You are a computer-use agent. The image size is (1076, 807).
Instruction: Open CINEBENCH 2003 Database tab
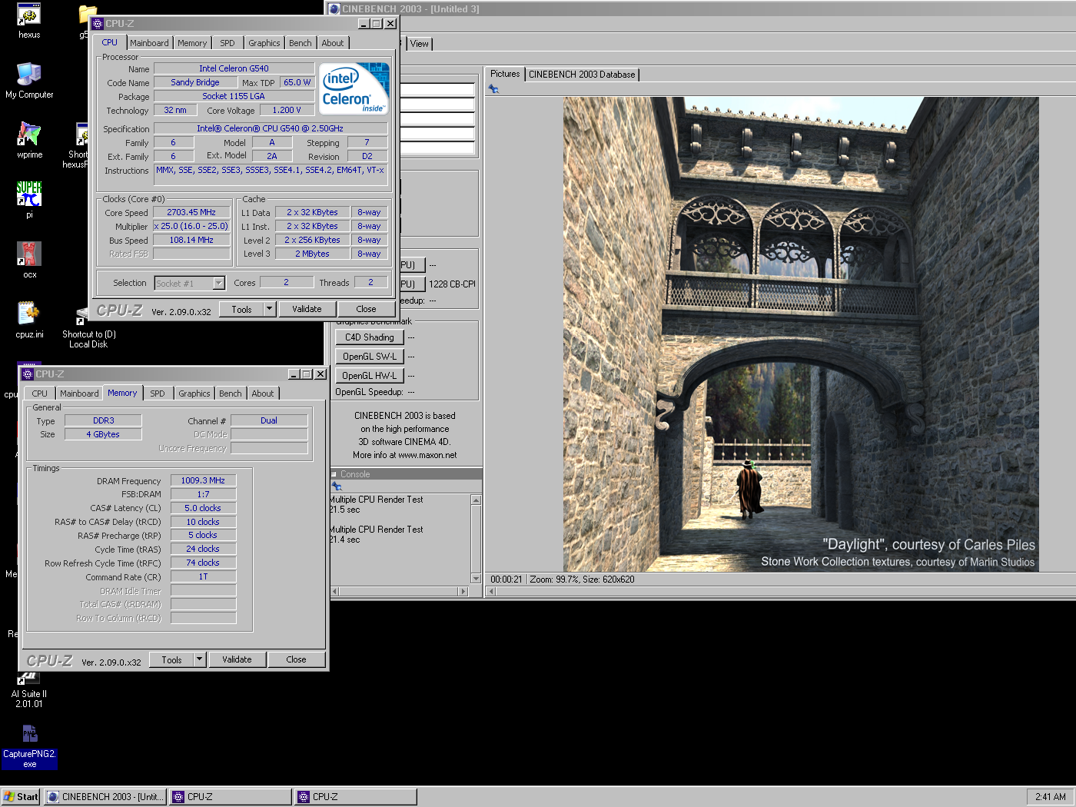[582, 75]
